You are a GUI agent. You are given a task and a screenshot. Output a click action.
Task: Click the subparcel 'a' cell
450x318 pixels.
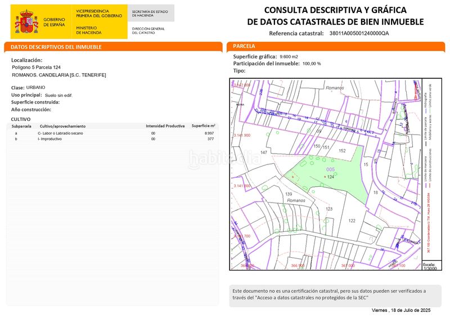click(x=16, y=133)
